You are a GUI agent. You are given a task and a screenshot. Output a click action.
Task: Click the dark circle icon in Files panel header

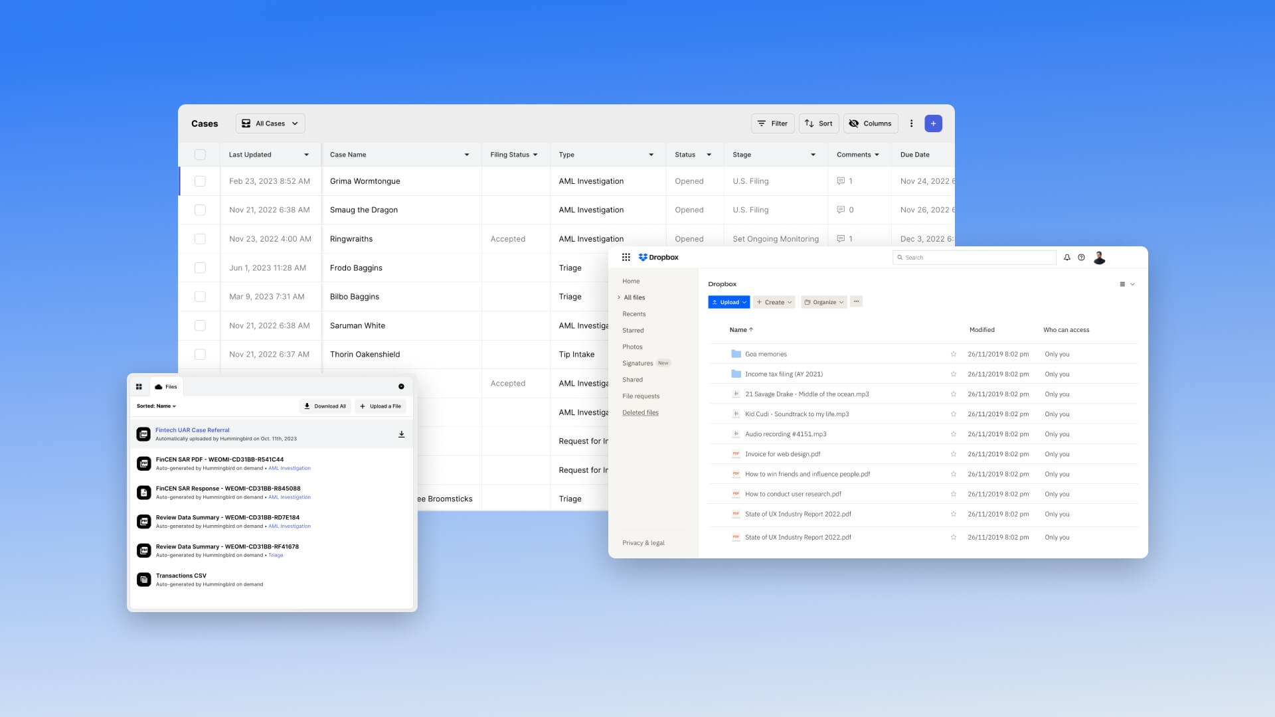tap(401, 386)
